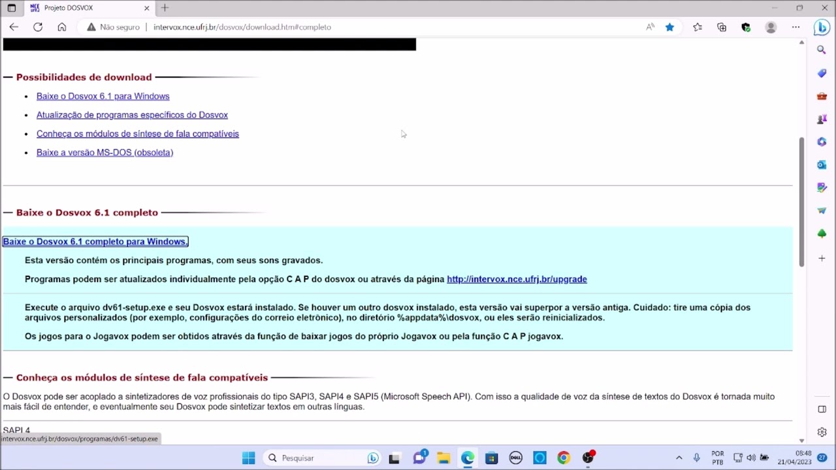This screenshot has height=470, width=836.
Task: Open 'Baixe a versão MS-DOS (obsoleta)' link
Action: (104, 153)
